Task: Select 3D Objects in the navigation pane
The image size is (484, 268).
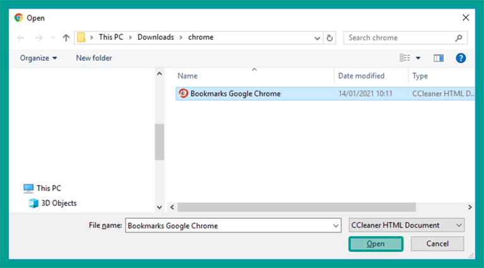Action: click(x=59, y=203)
